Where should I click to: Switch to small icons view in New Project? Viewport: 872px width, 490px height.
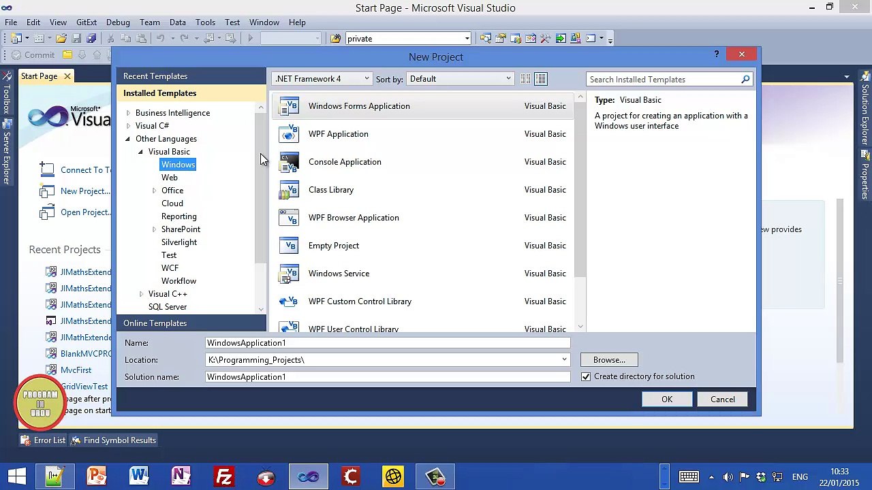(525, 79)
